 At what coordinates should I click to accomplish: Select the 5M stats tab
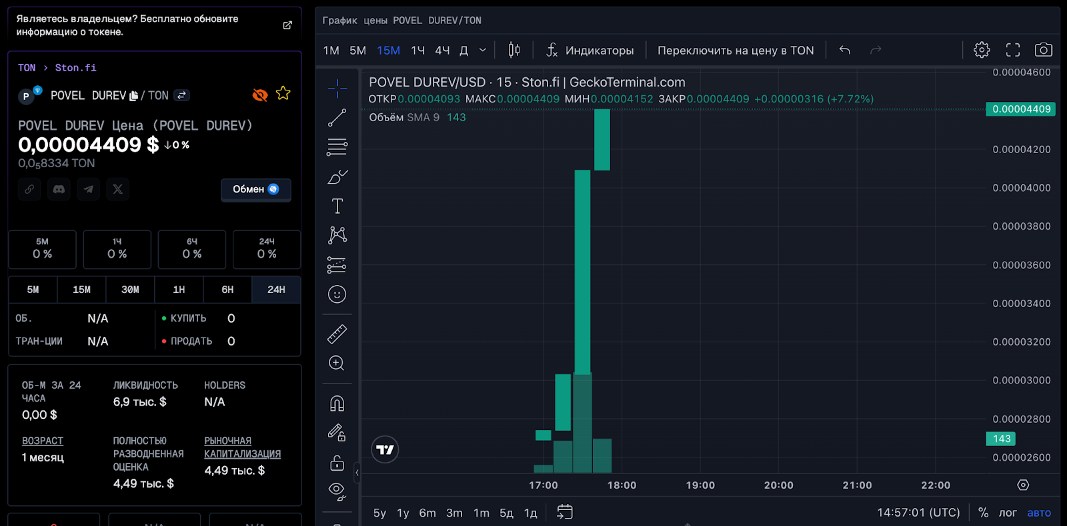coord(33,290)
